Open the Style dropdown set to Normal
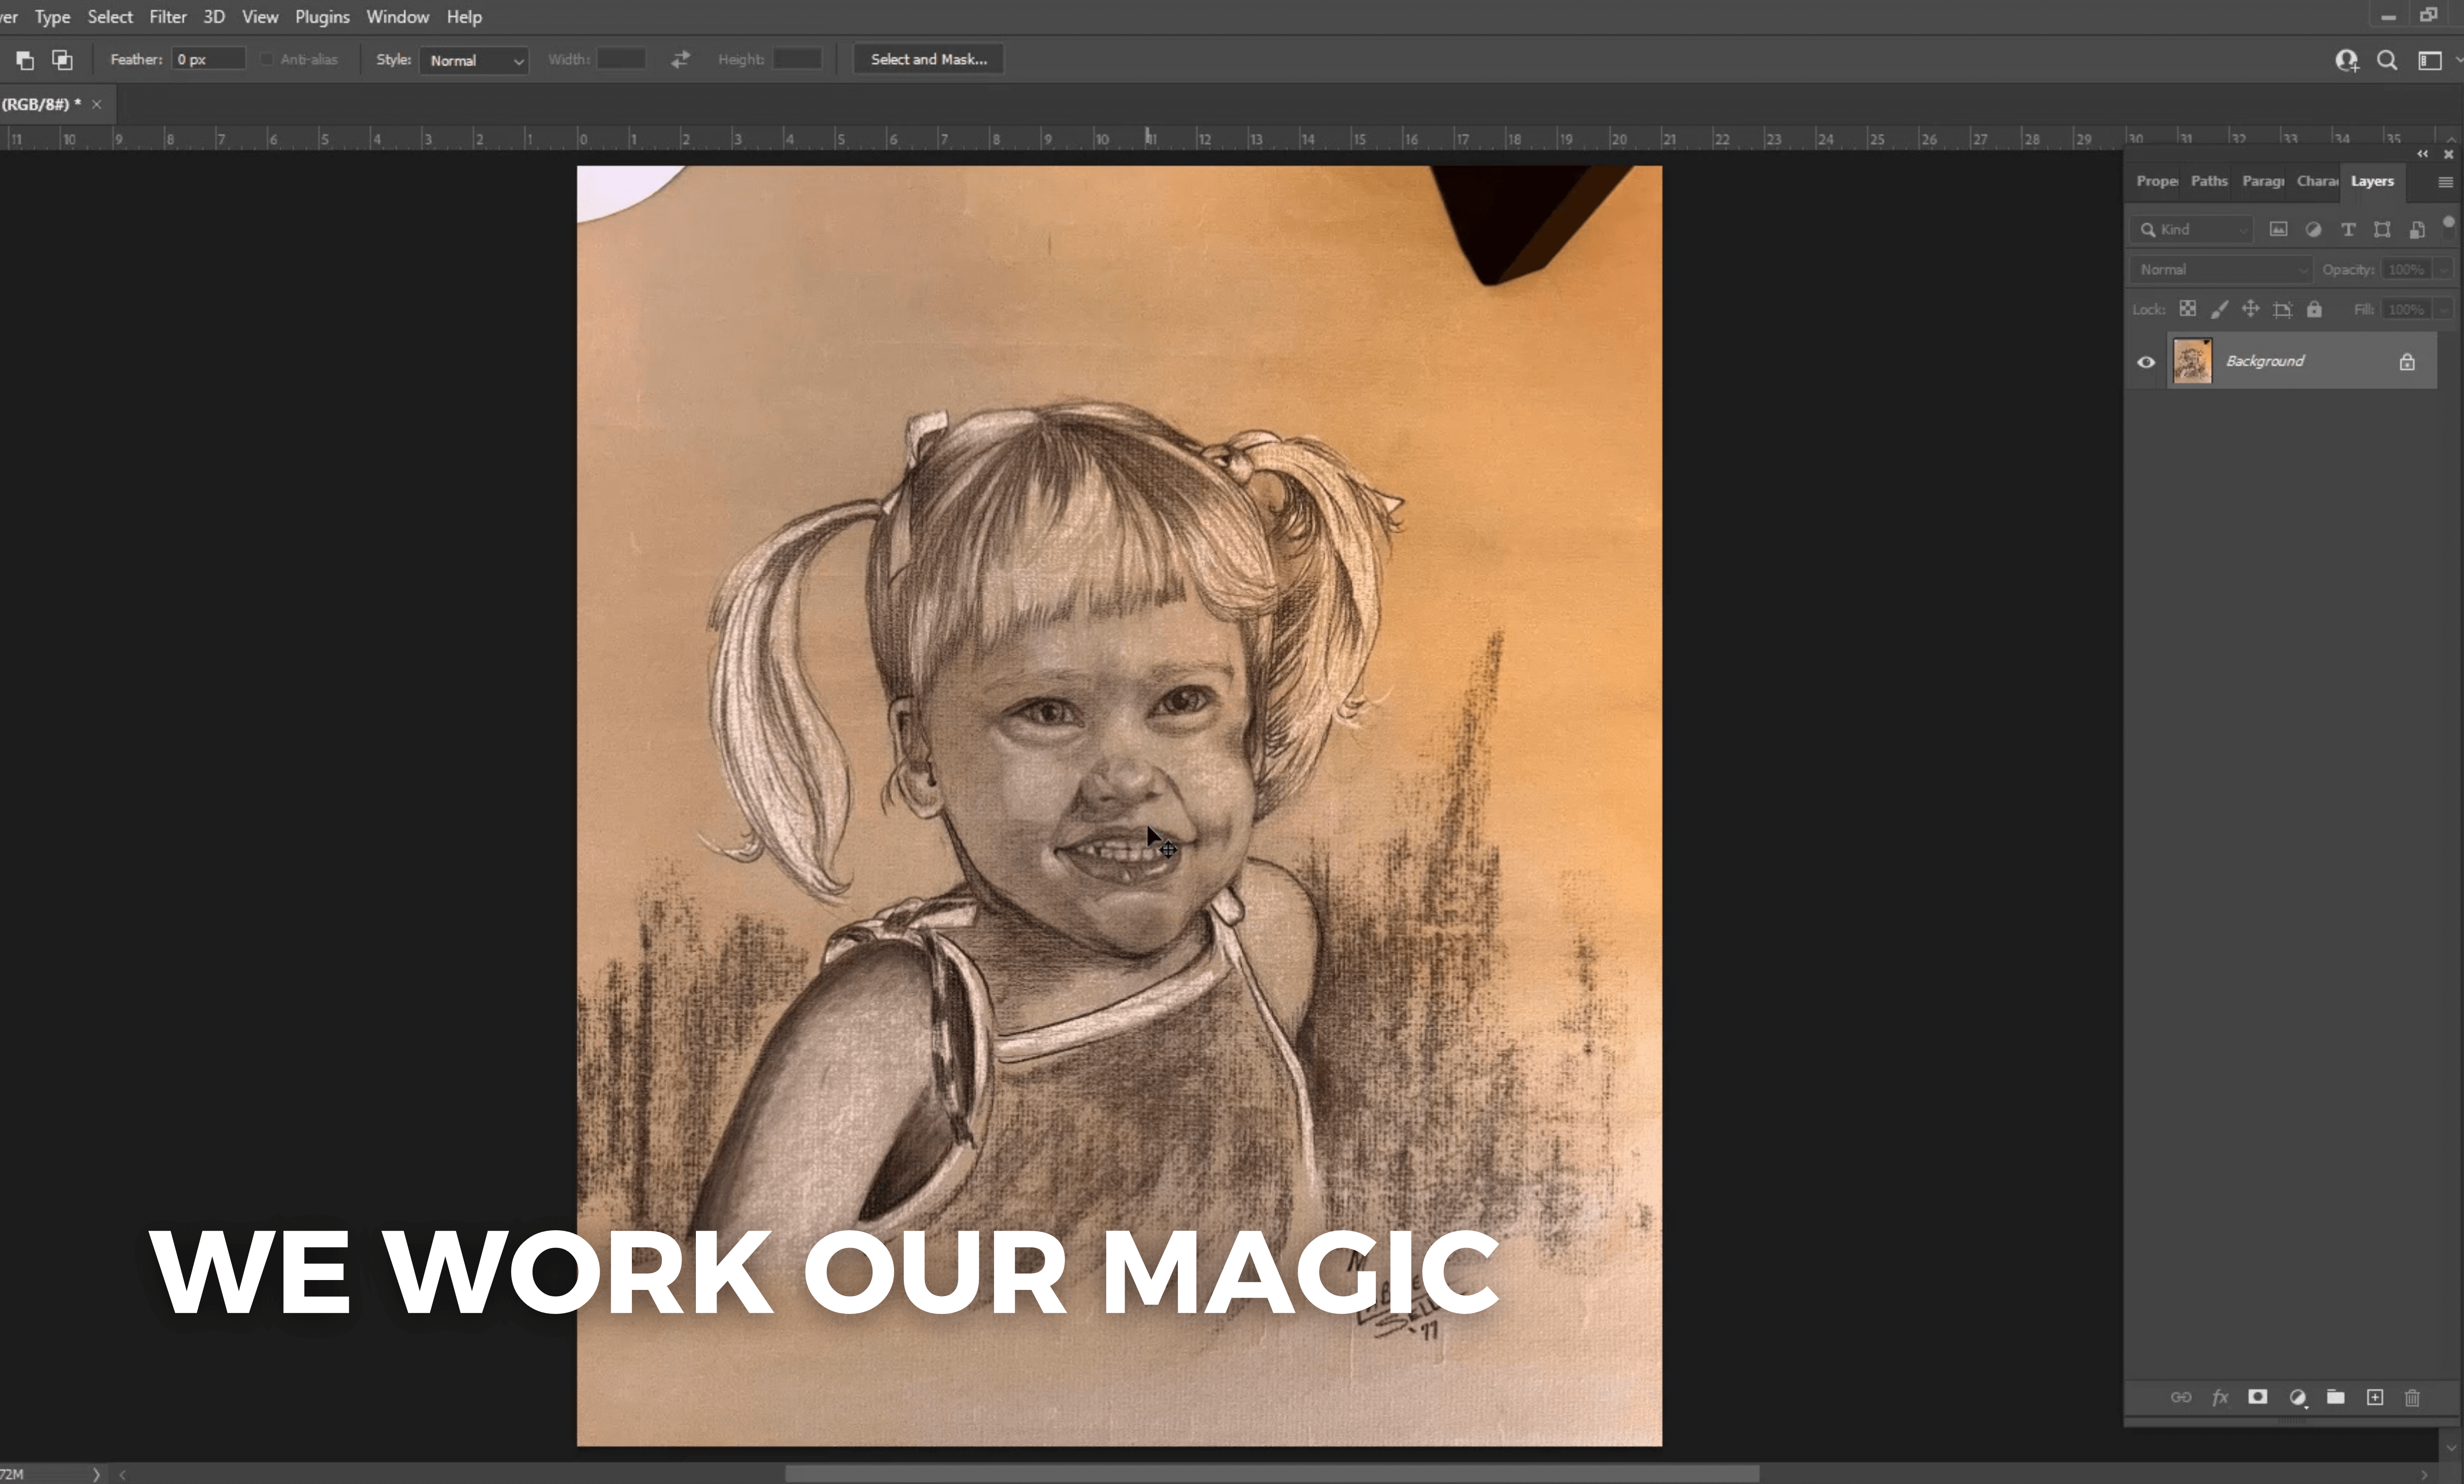Viewport: 2464px width, 1484px height. click(x=474, y=60)
